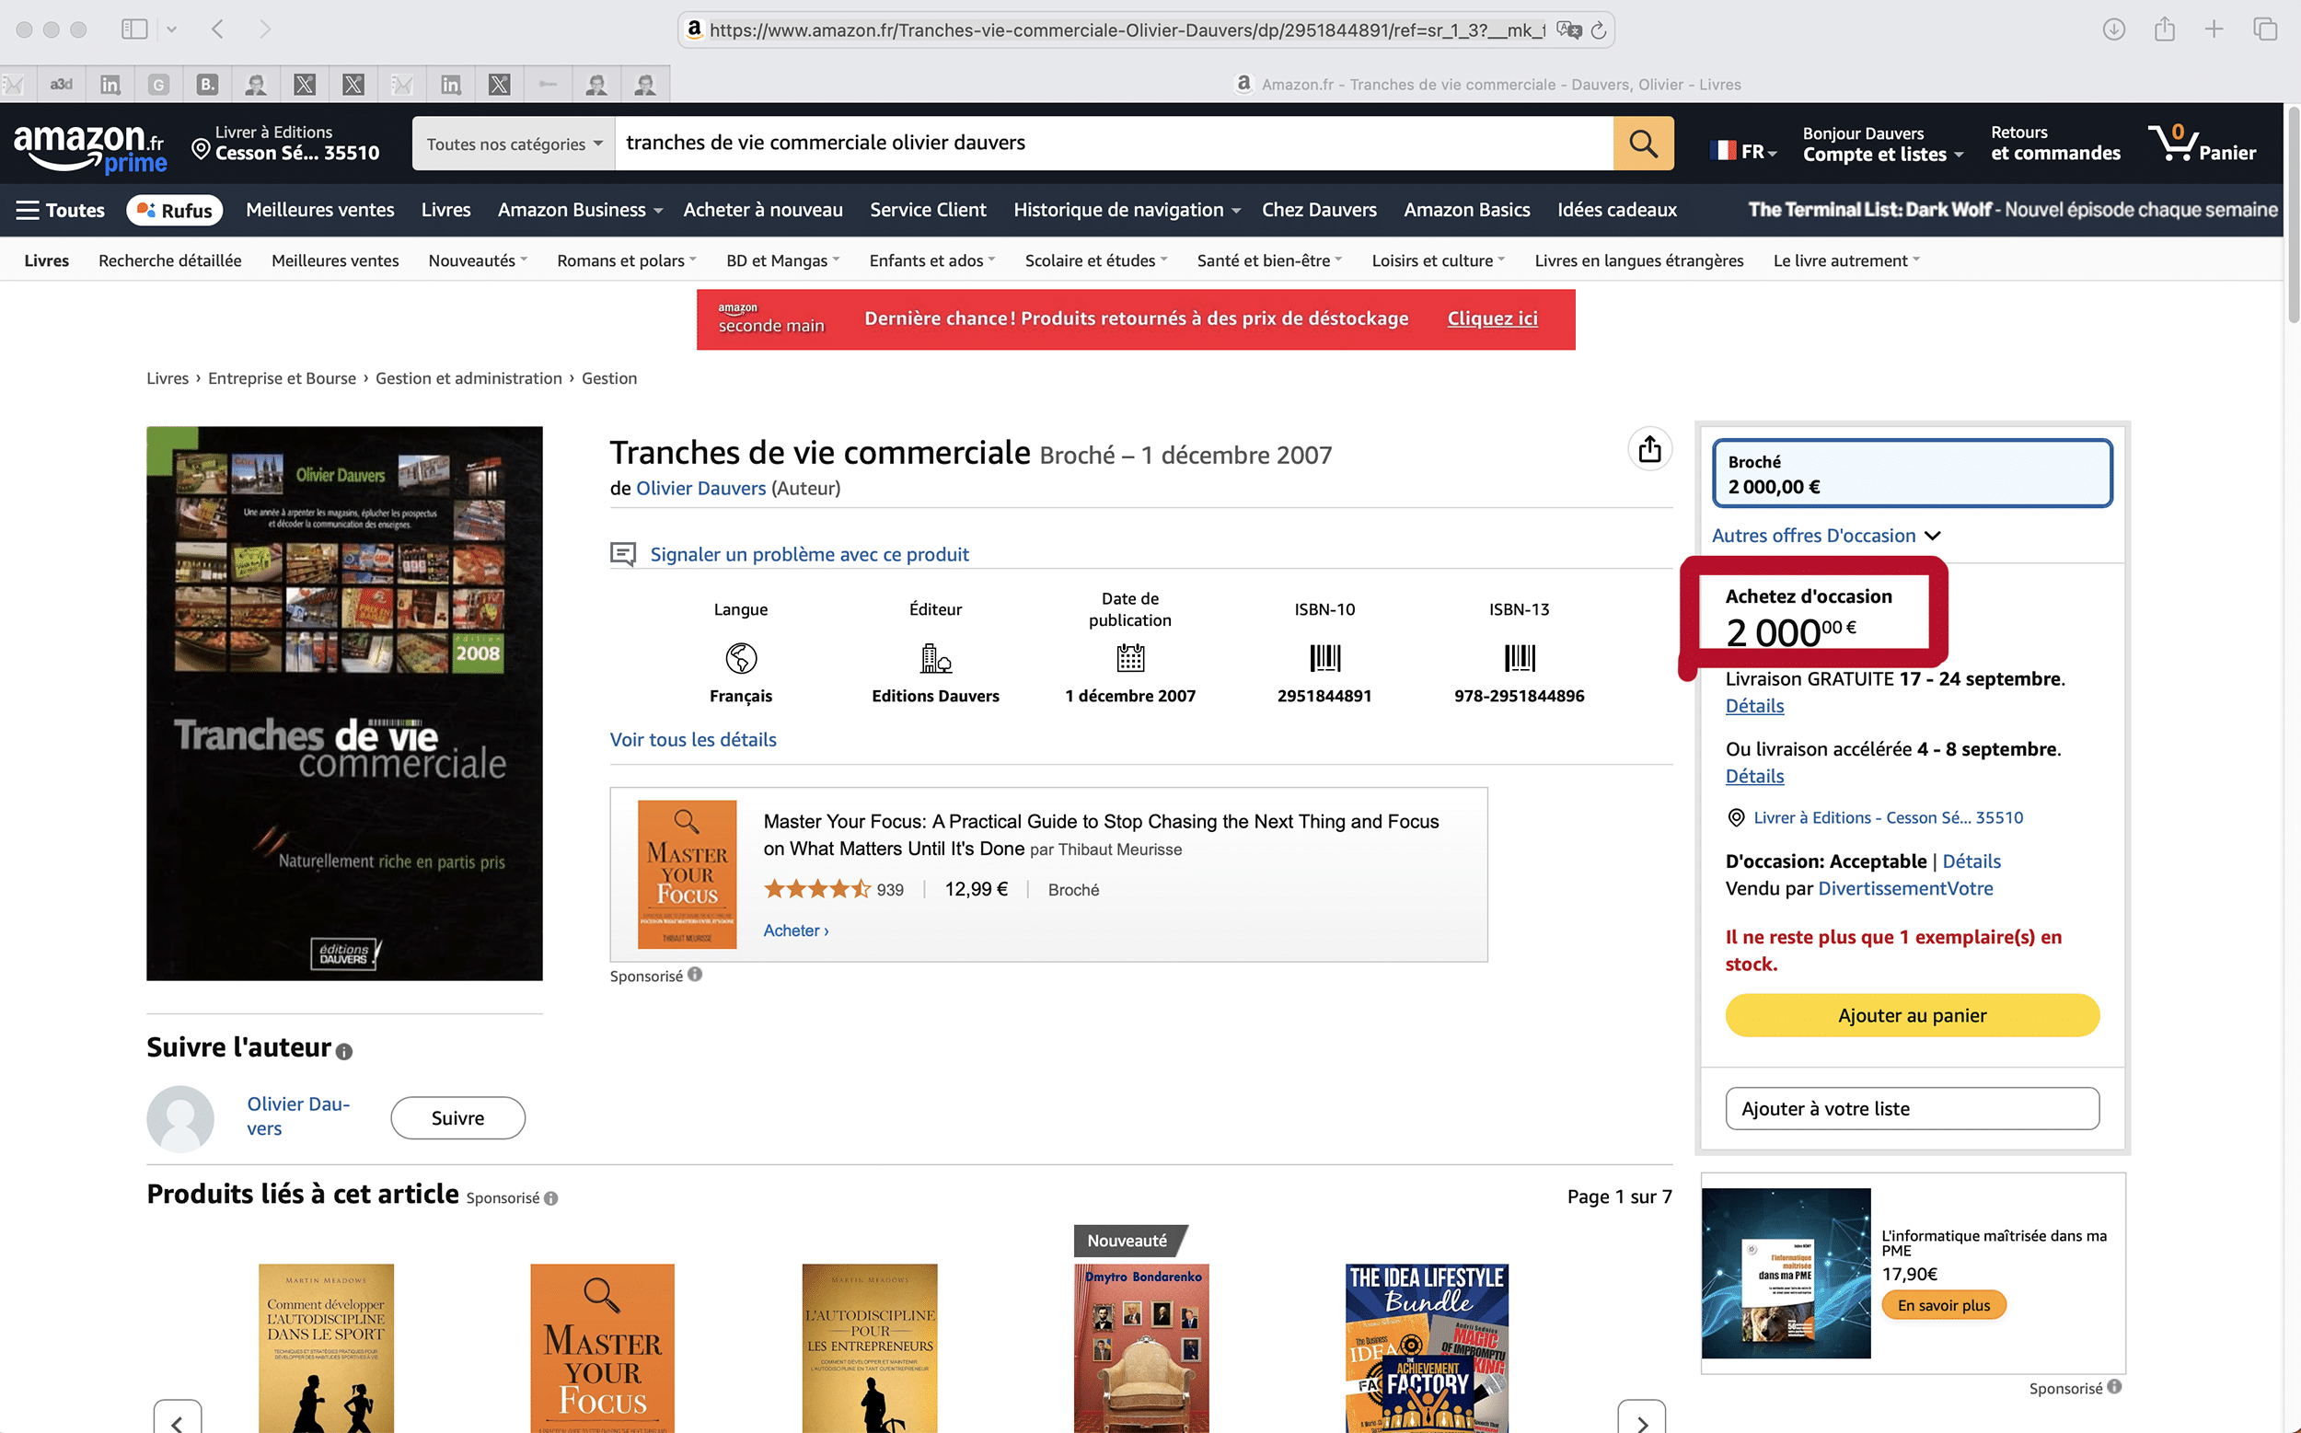Open Amazon Basics in the nav bar

[x=1466, y=211]
